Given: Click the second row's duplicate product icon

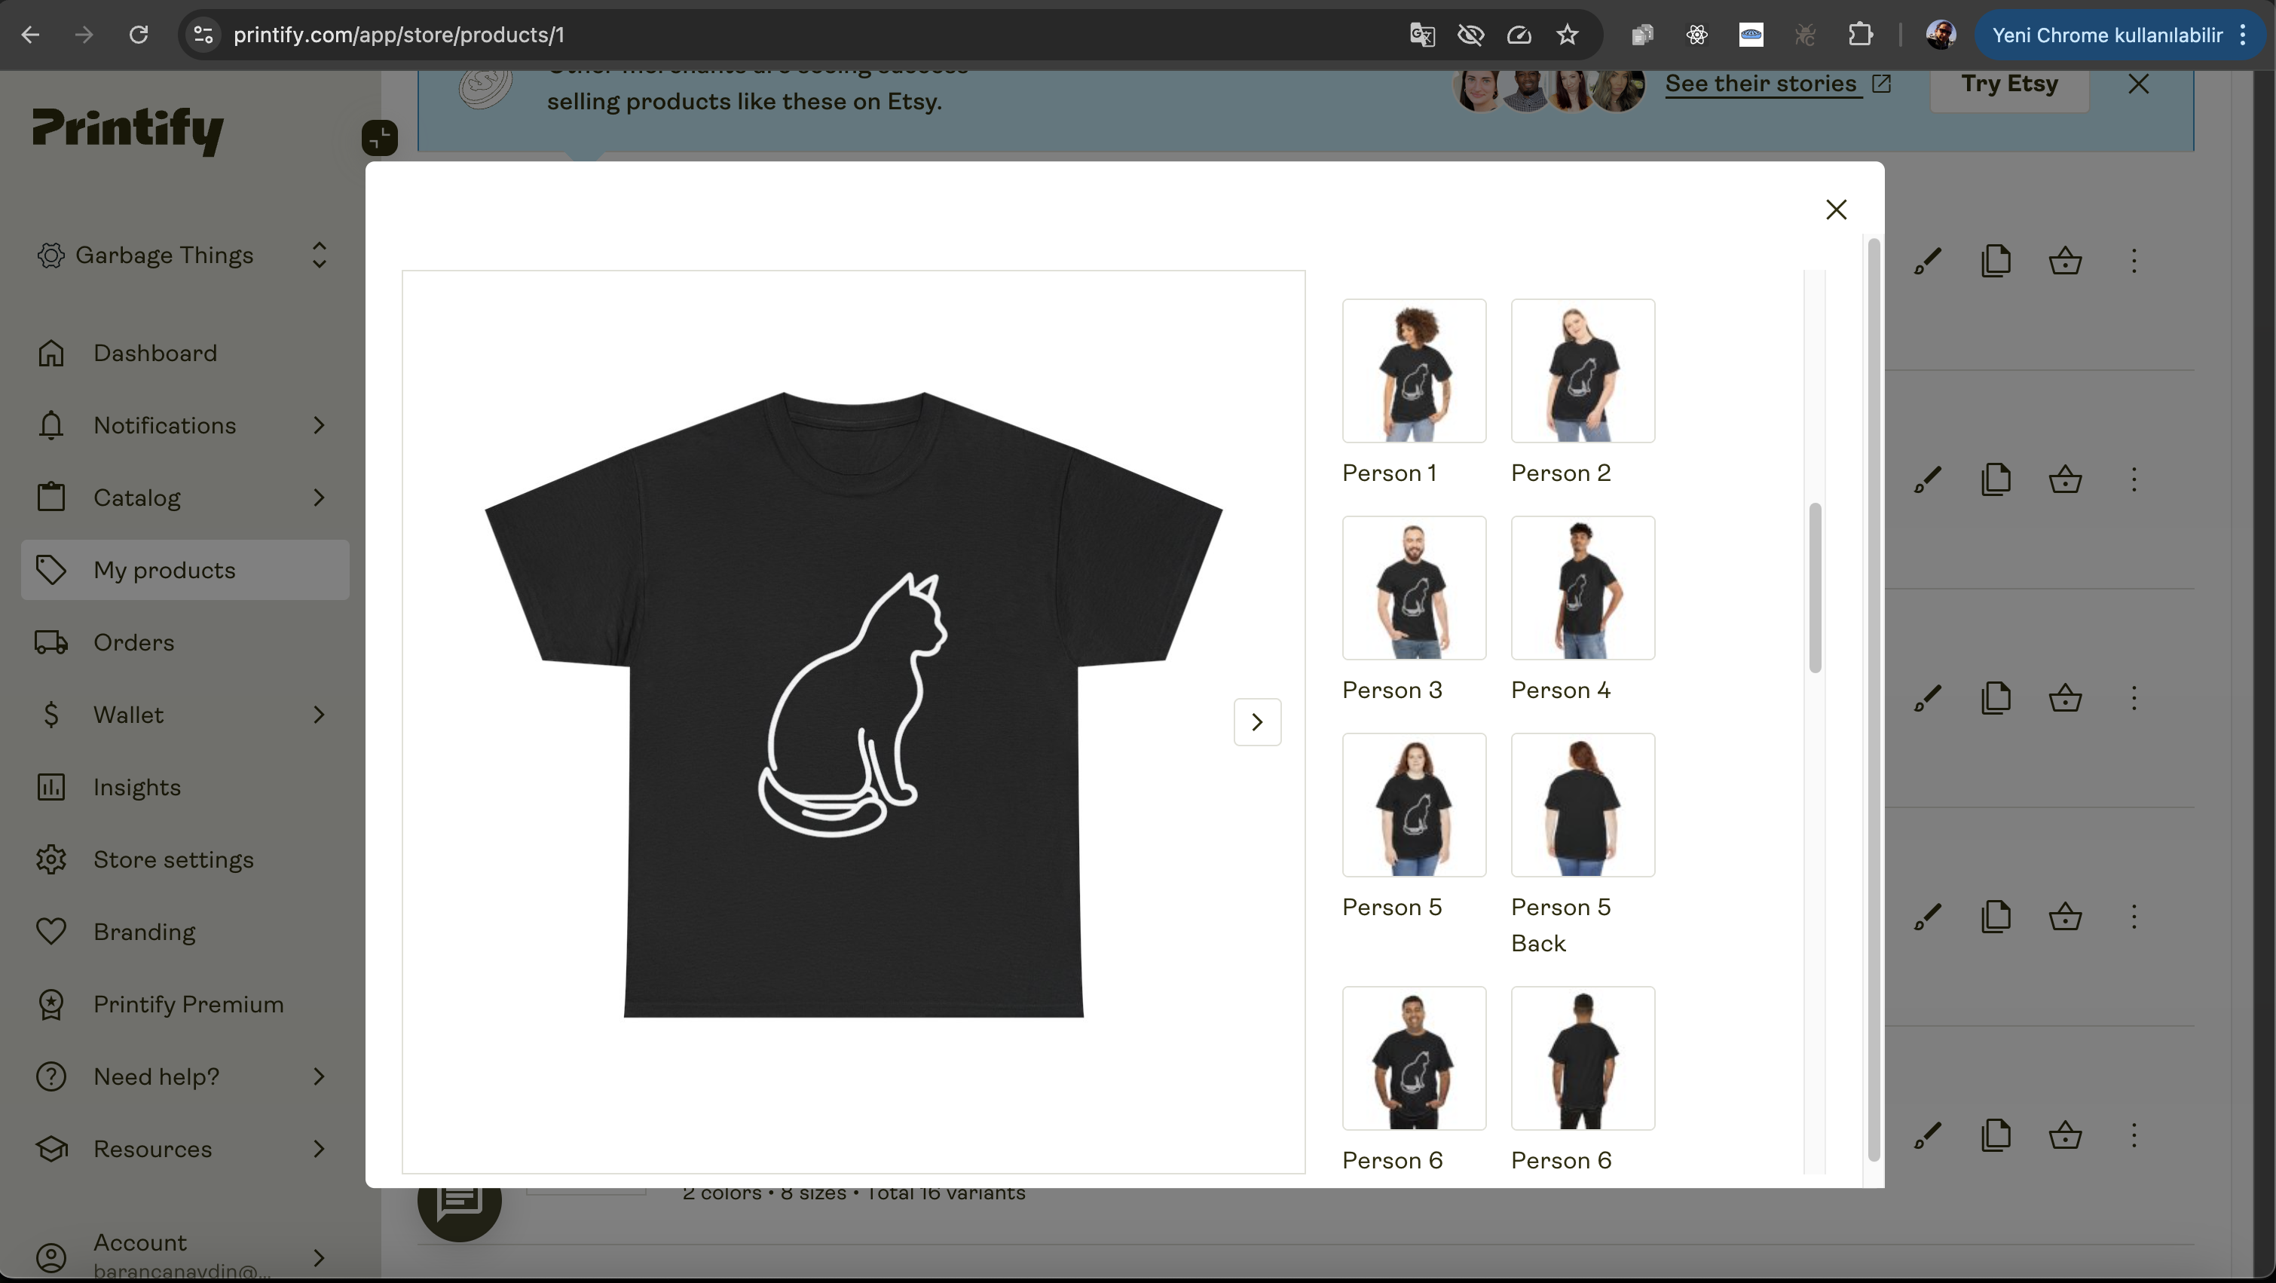Looking at the screenshot, I should (x=1996, y=479).
